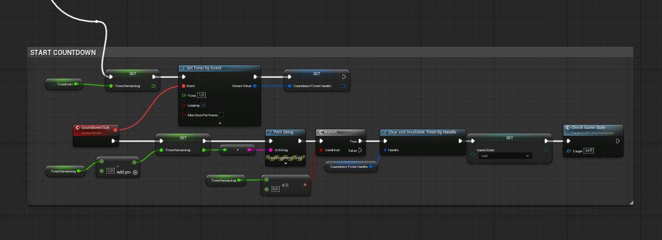Select the Time Remaining node feeding the subtract node

coord(65,171)
